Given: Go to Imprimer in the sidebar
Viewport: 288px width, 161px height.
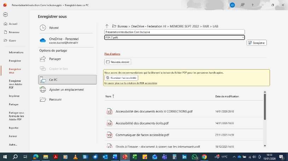Looking at the screenshot, I should [14, 96].
